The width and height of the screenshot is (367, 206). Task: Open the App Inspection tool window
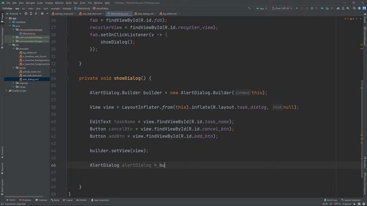[100, 200]
